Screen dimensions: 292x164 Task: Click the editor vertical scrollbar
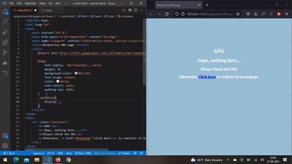144,52
